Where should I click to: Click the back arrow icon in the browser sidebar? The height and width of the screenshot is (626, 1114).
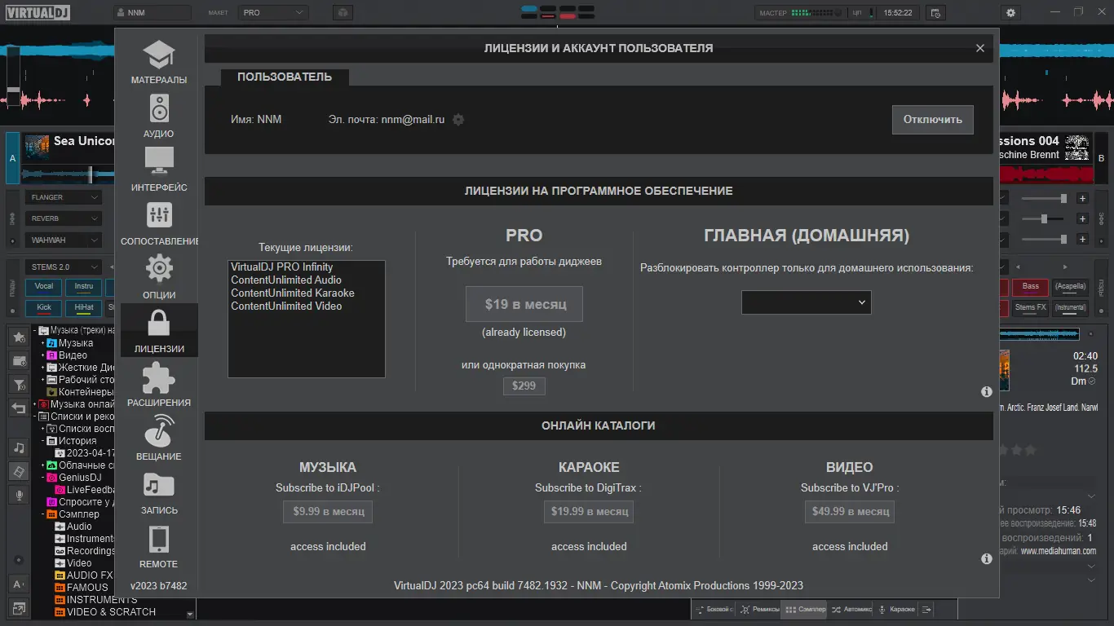19,408
